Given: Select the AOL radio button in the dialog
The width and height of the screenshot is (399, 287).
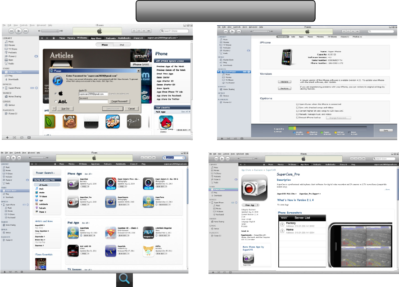Looking at the screenshot, I should point(56,102).
